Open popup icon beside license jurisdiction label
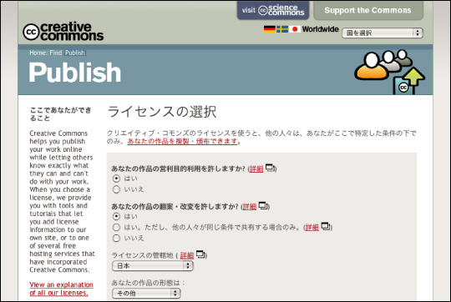The height and width of the screenshot is (302, 451). [x=200, y=254]
